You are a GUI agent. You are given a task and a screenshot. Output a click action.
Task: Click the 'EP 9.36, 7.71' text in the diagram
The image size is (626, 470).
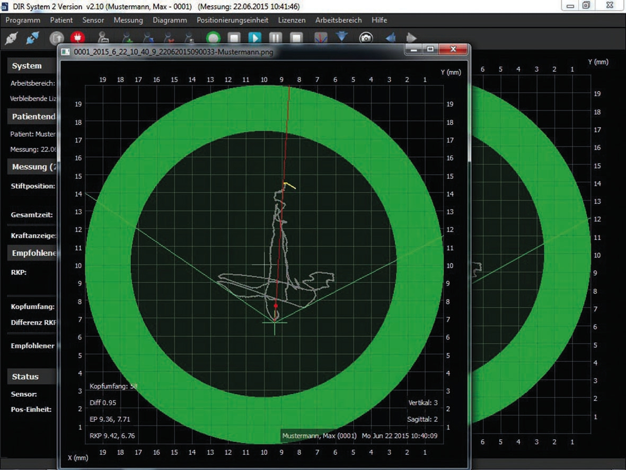110,419
